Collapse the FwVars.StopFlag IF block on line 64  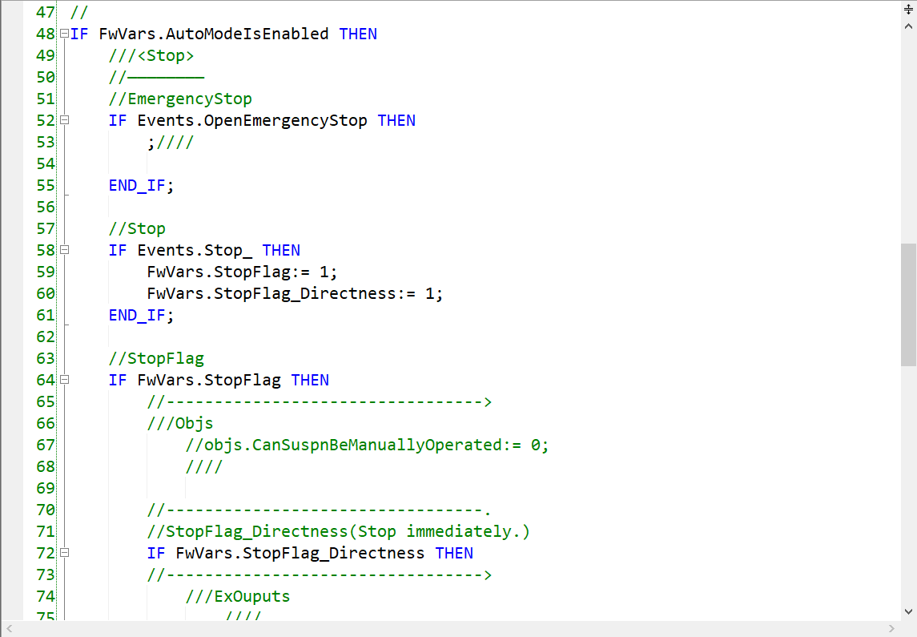(64, 381)
